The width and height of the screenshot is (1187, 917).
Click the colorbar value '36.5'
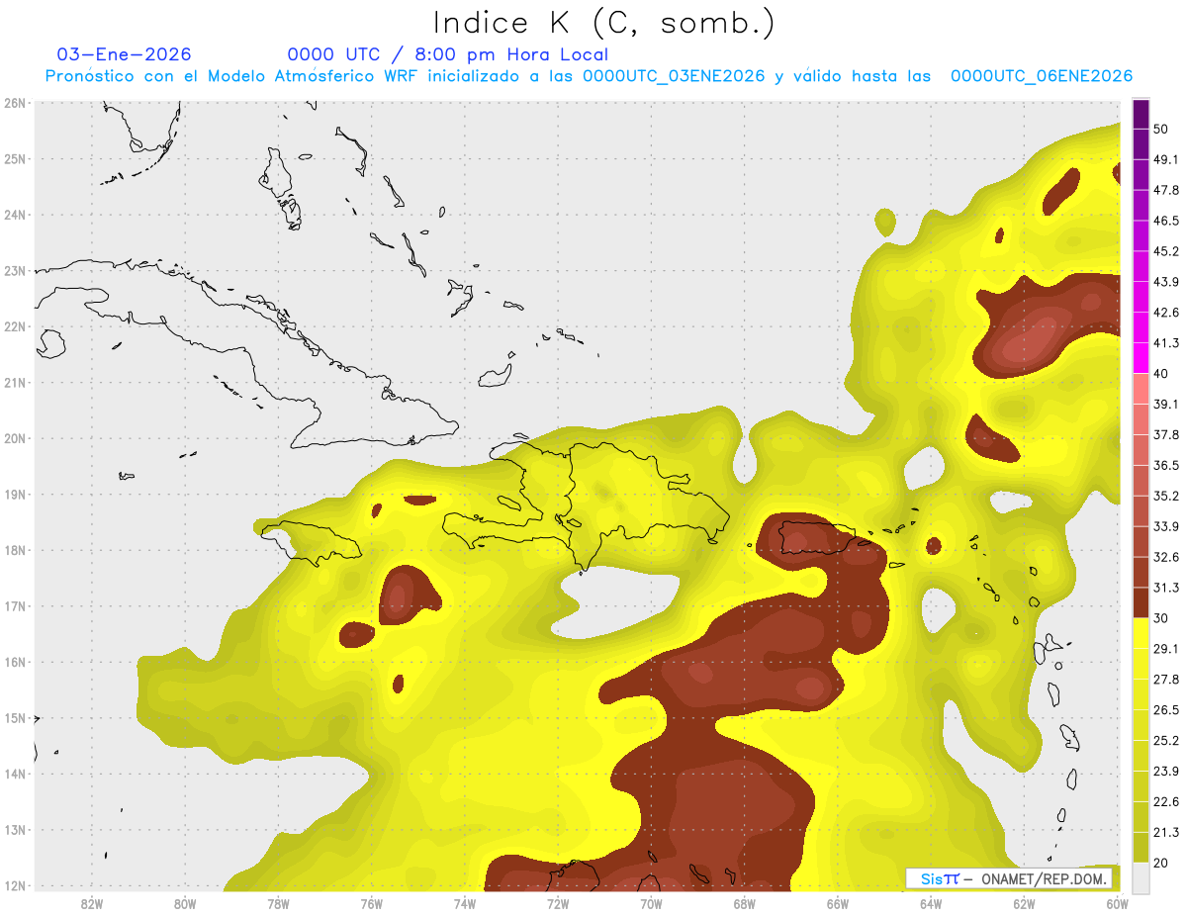tap(1165, 465)
